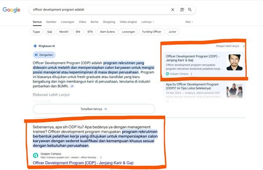Screen dimensions: 263x170
Task: Select the BTN filter chip
Action: point(90,32)
